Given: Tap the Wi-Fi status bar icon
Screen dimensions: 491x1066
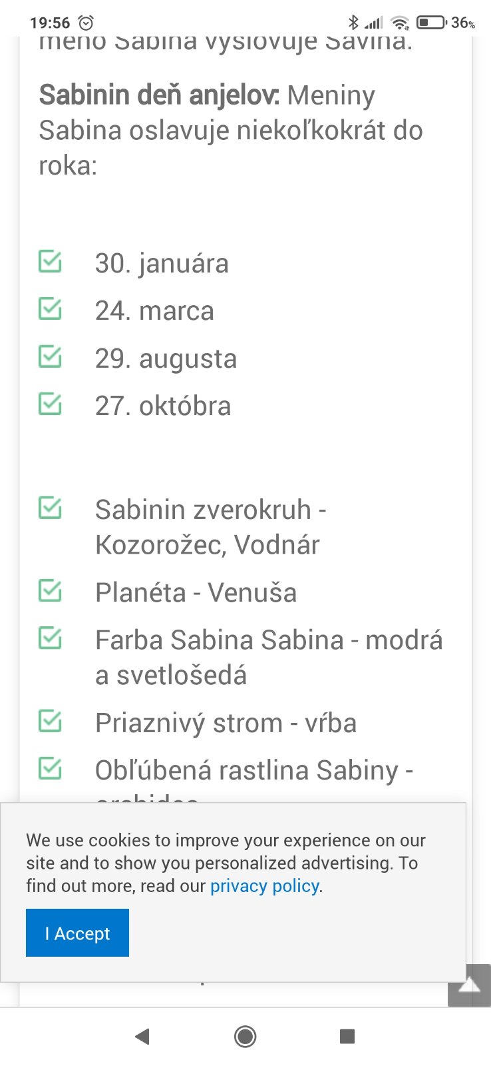Looking at the screenshot, I should pyautogui.click(x=399, y=23).
